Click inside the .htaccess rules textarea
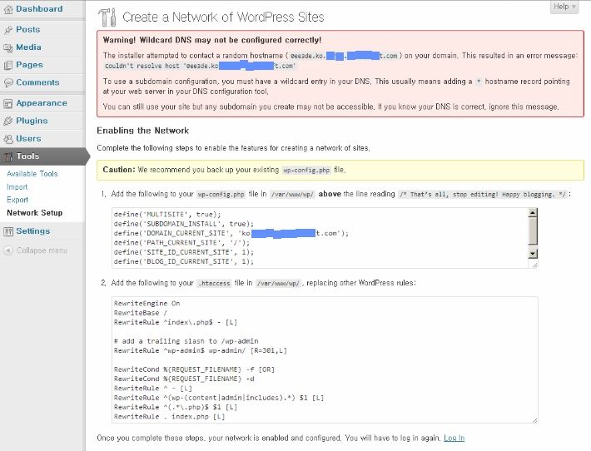Image resolution: width=591 pixels, height=451 pixels. pyautogui.click(x=325, y=359)
